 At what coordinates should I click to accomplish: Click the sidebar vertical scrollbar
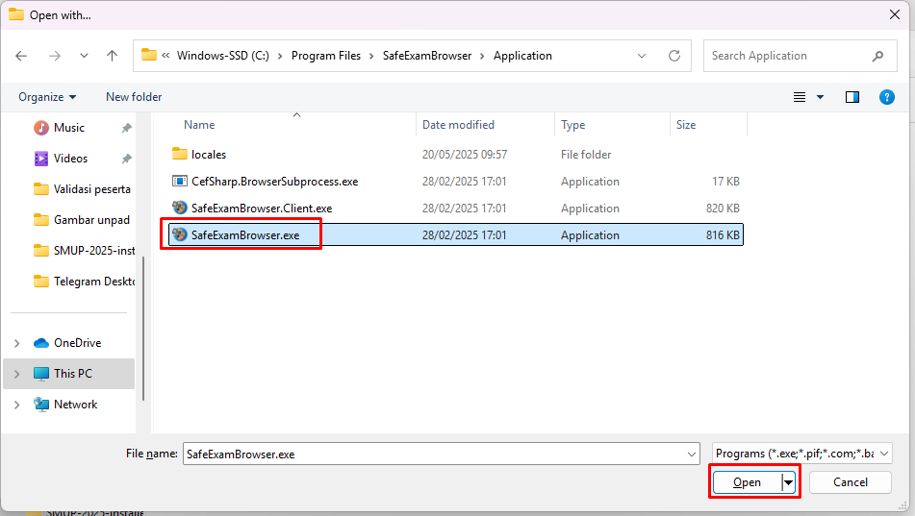143,329
